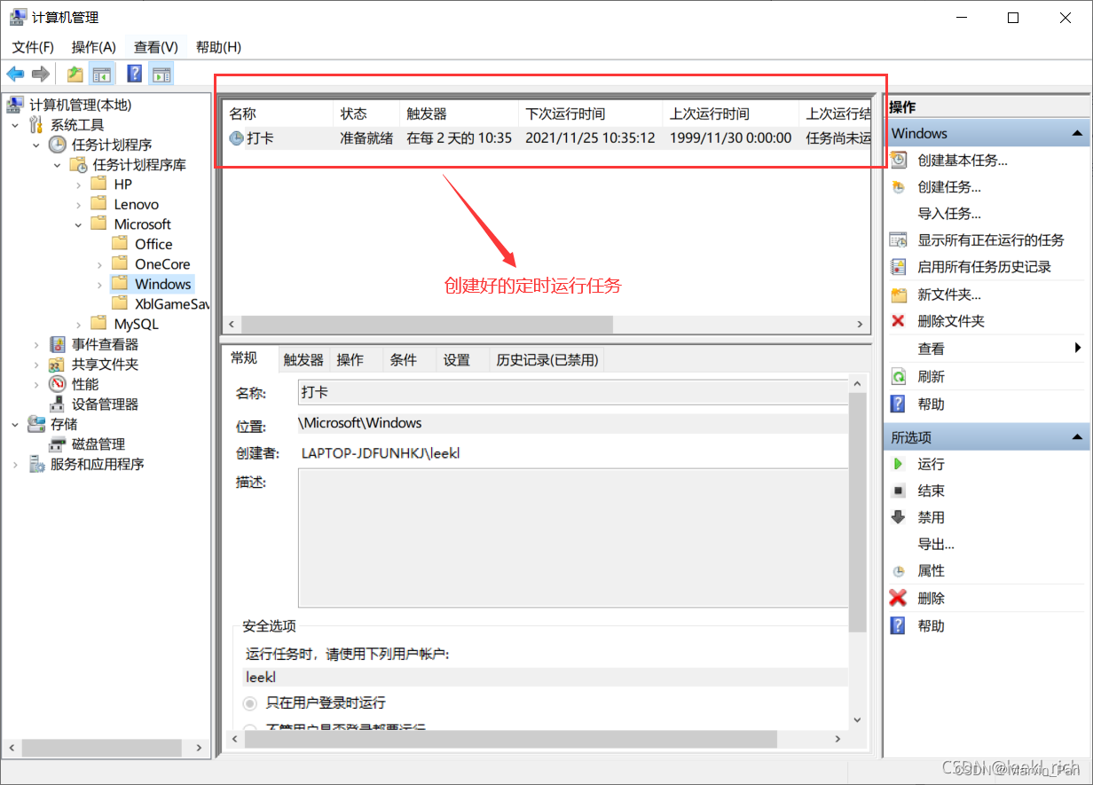Screen dimensions: 1093x785
Task: Collapse the 所选项 section header
Action: click(x=987, y=437)
